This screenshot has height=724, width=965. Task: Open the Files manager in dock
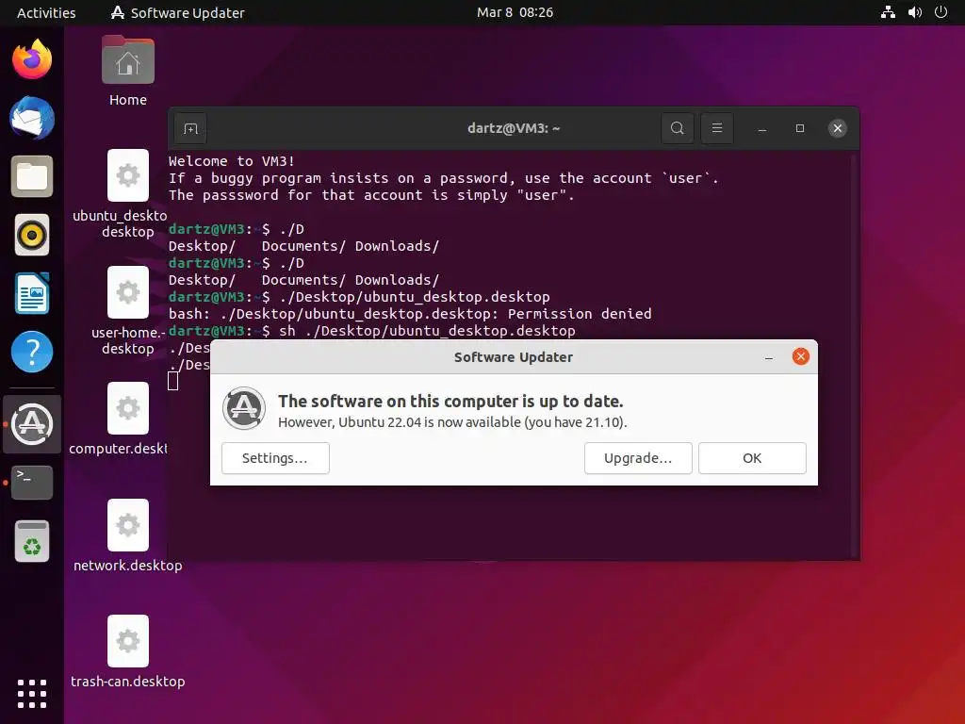point(32,176)
